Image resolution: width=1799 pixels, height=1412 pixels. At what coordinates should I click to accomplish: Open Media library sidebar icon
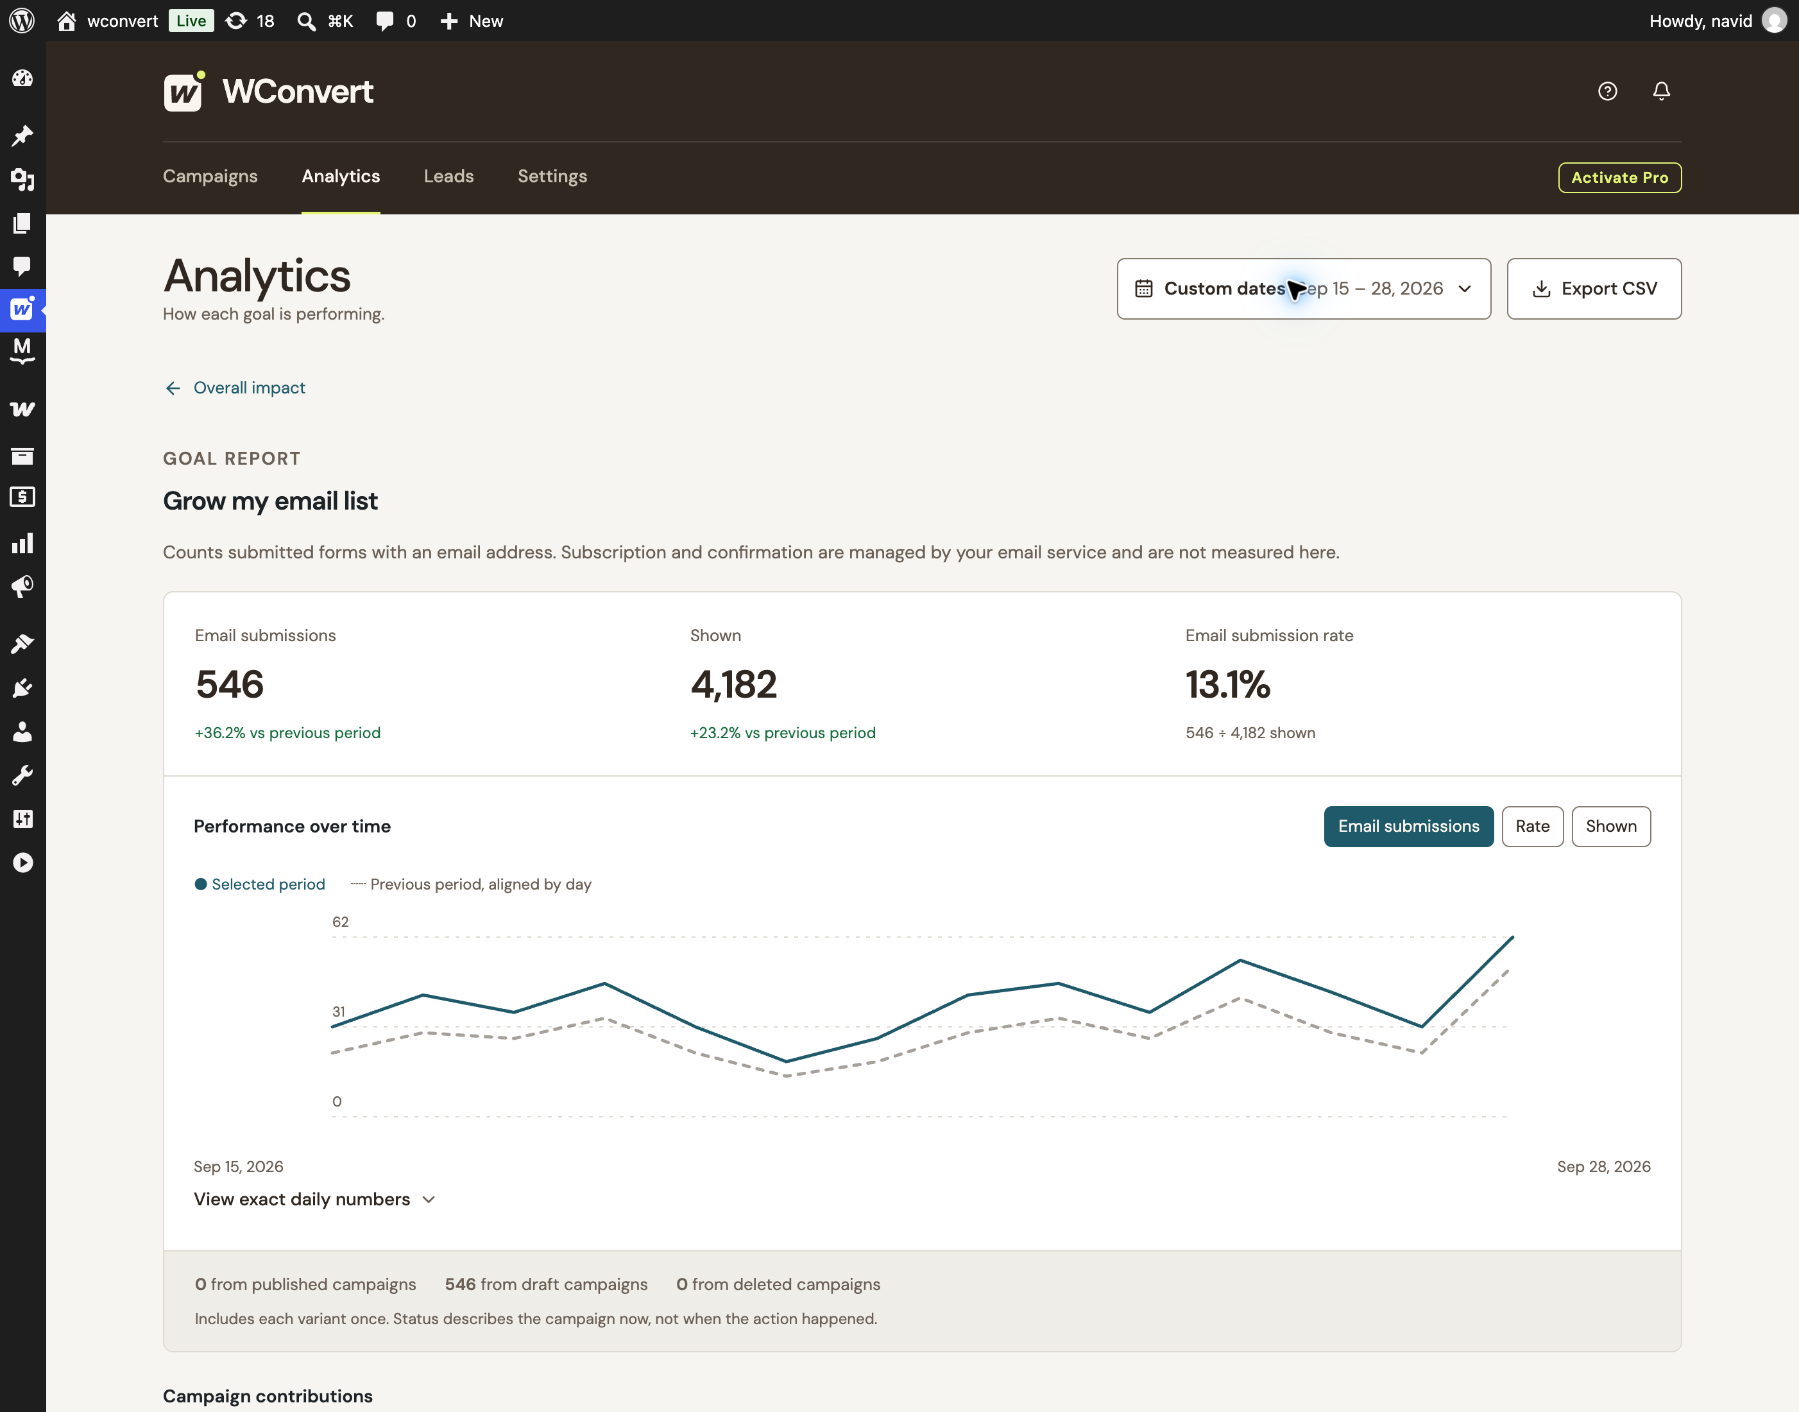click(x=22, y=180)
